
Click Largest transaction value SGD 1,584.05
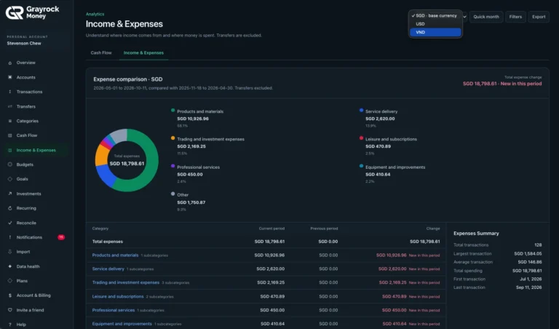coord(528,254)
